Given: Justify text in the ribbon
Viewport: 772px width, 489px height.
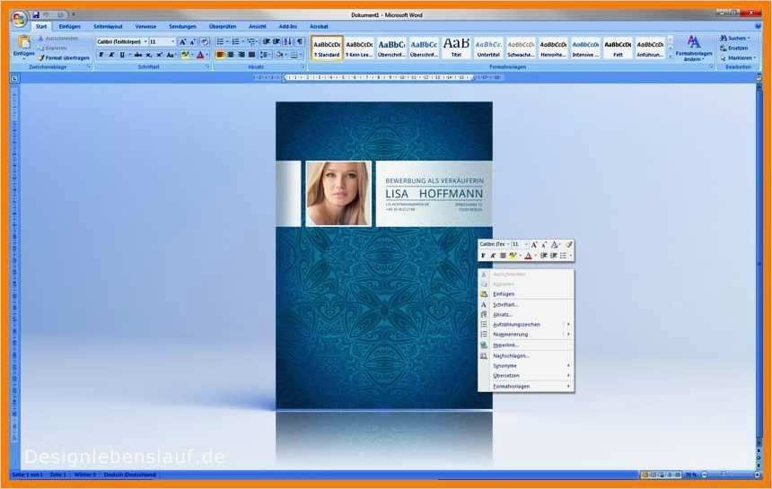Looking at the screenshot, I should click(251, 55).
